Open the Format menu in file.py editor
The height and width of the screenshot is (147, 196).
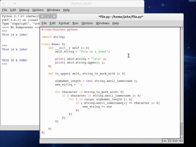point(64,23)
